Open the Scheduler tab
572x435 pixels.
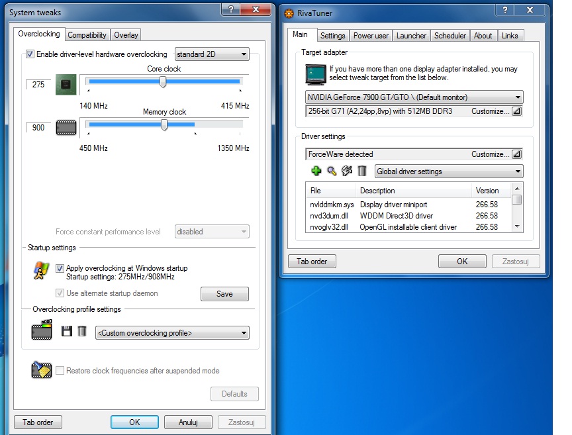(x=450, y=36)
